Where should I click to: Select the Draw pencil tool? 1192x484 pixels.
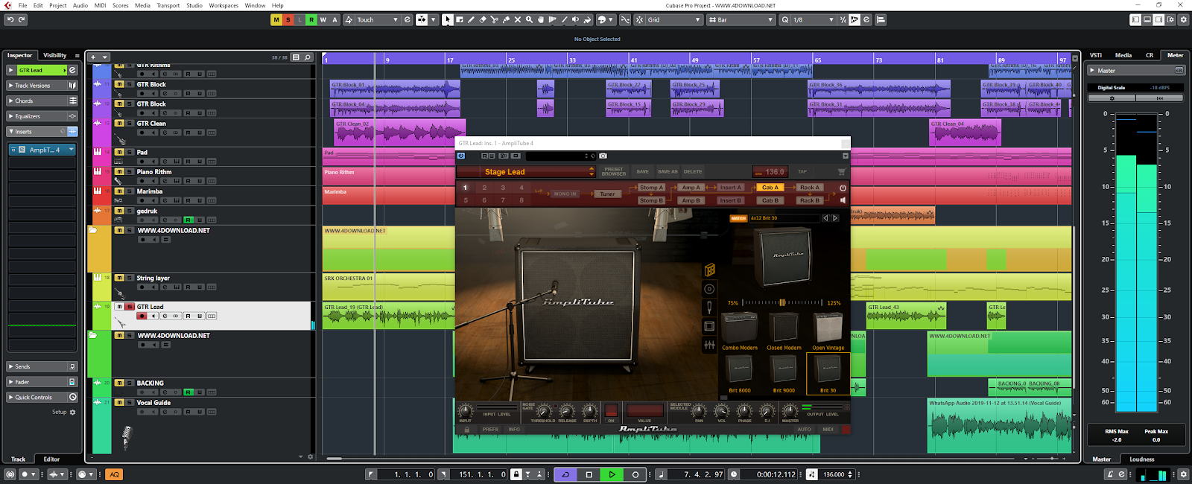click(x=471, y=19)
